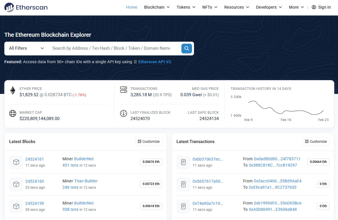Click the 0.00618 Eth reward badge
The width and height of the screenshot is (338, 220).
[151, 206]
